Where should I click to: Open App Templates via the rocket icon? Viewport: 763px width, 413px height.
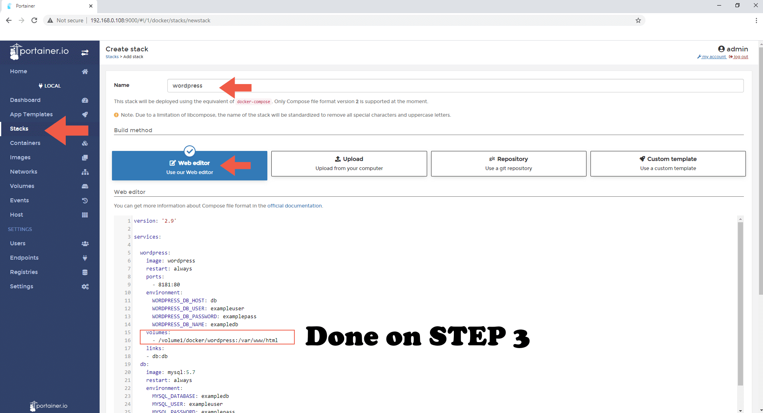[x=85, y=114]
